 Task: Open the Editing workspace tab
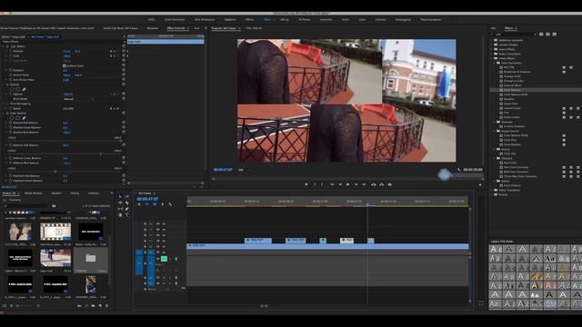pos(285,20)
